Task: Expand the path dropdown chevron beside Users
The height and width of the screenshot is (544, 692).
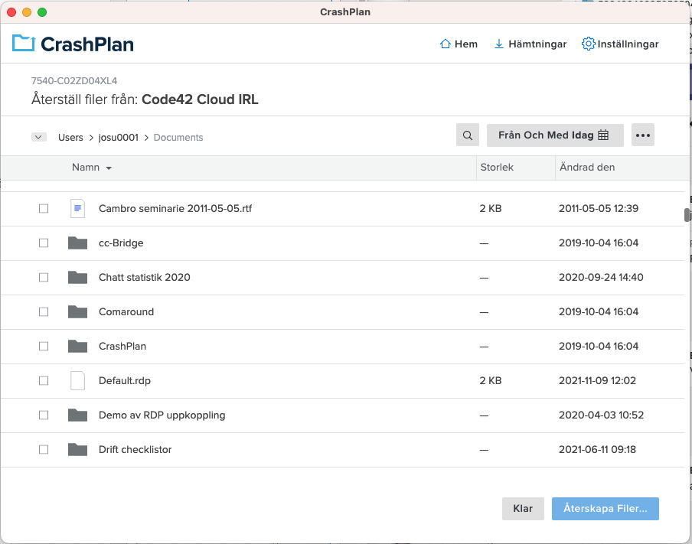Action: pos(39,137)
